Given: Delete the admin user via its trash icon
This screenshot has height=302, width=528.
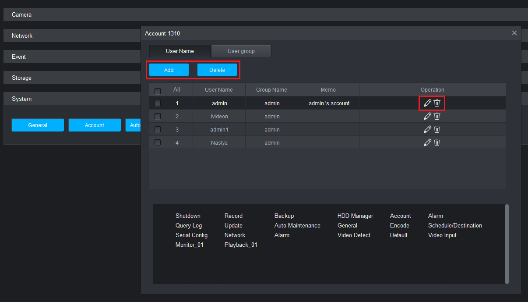Looking at the screenshot, I should [437, 103].
